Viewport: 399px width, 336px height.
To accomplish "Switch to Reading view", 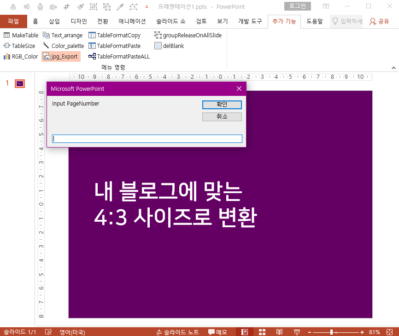I will [279, 332].
